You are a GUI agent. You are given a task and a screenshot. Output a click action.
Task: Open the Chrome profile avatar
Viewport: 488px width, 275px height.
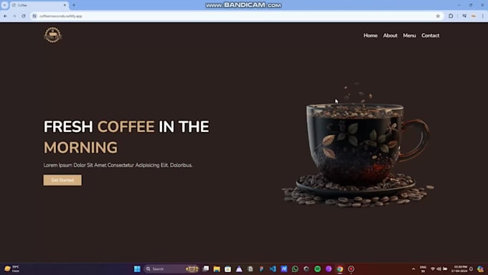click(474, 16)
